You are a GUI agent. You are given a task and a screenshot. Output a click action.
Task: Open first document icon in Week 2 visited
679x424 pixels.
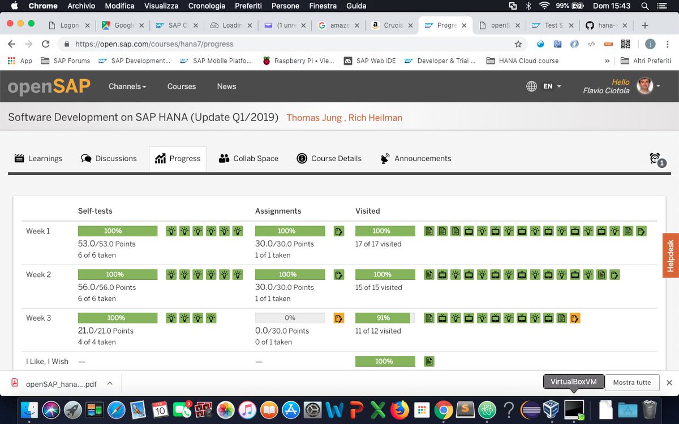pos(429,274)
